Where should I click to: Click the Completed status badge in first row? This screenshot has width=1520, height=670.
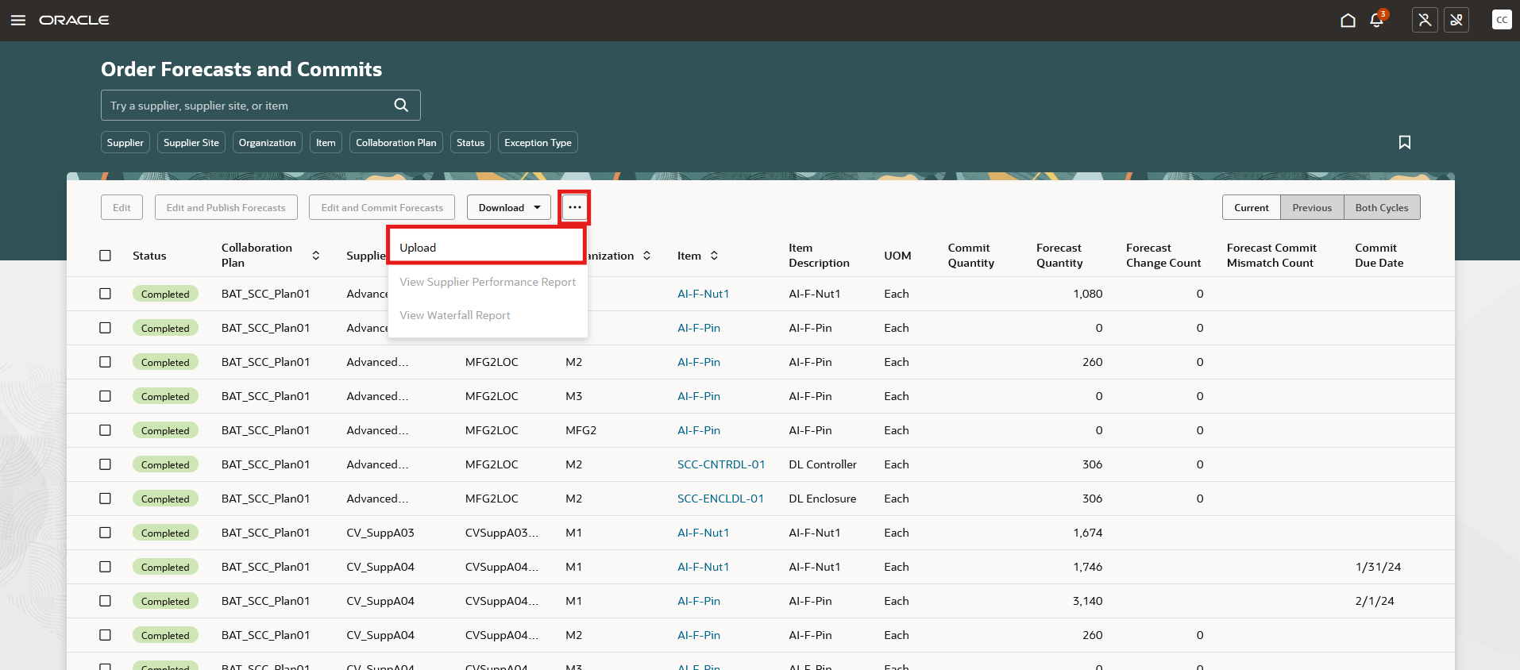click(x=165, y=294)
